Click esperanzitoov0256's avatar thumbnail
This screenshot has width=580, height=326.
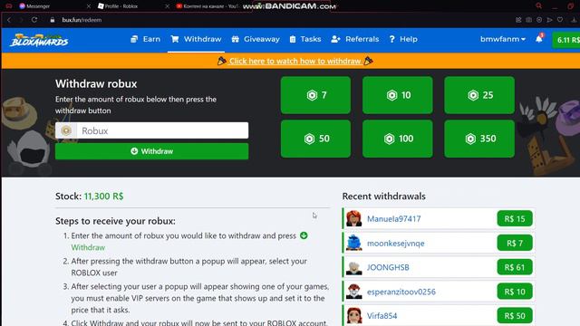(354, 292)
